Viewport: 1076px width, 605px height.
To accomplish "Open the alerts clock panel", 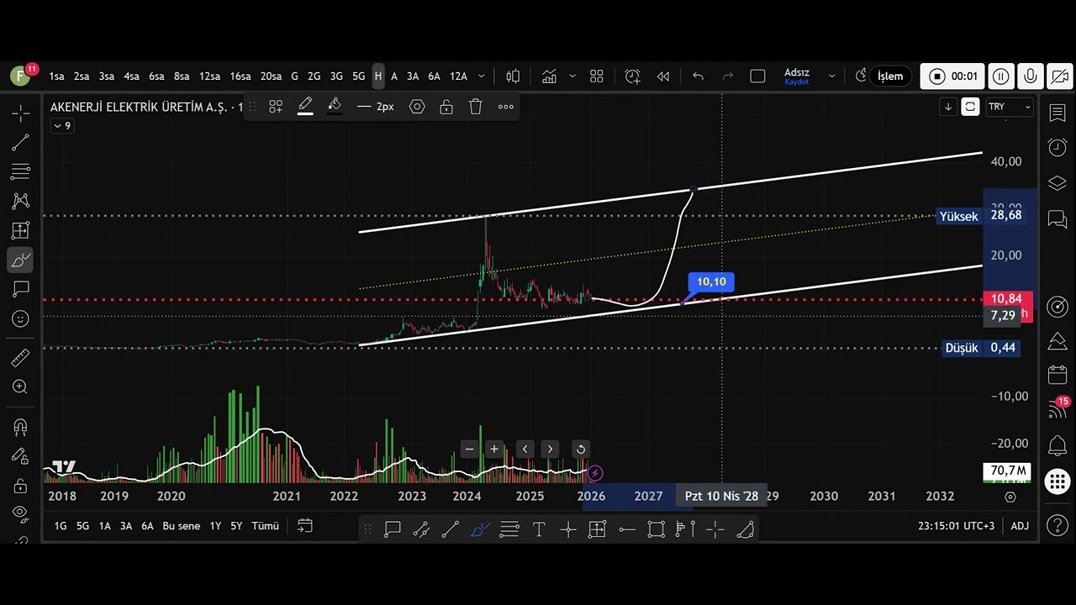I will coord(1058,148).
